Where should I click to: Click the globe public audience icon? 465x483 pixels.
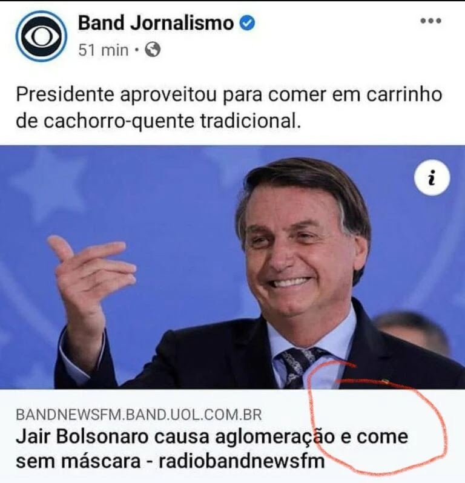[153, 50]
